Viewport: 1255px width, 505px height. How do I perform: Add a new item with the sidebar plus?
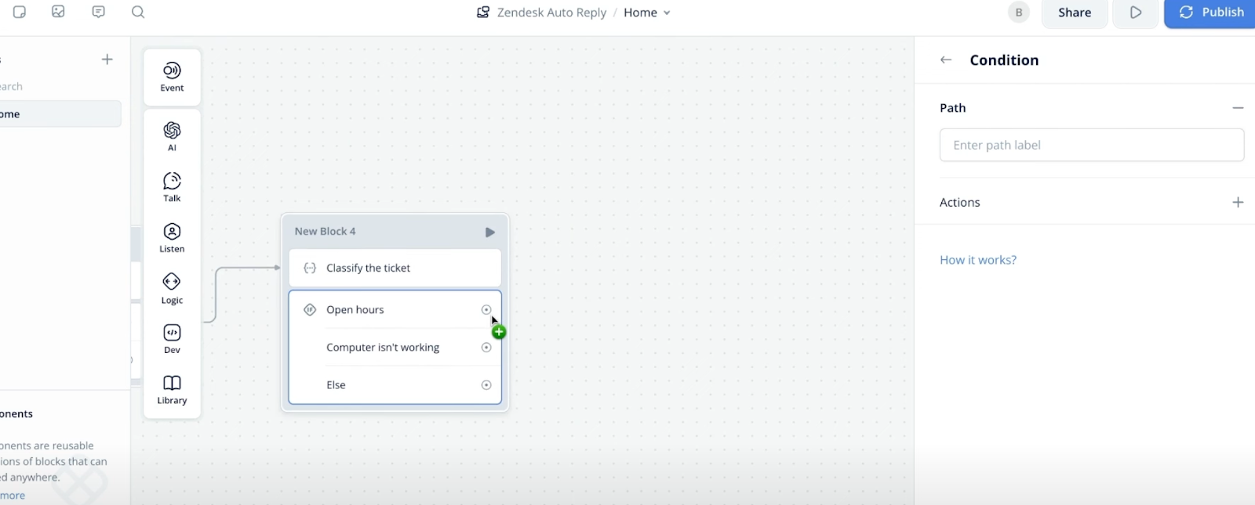click(x=107, y=60)
